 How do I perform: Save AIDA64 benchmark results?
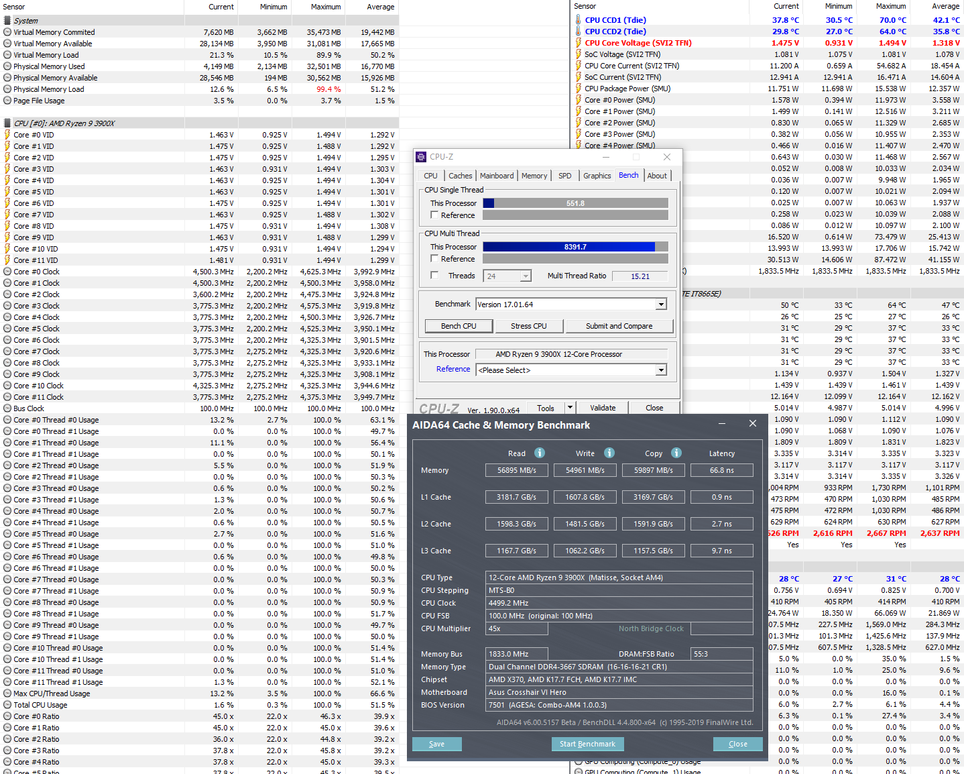pos(437,744)
